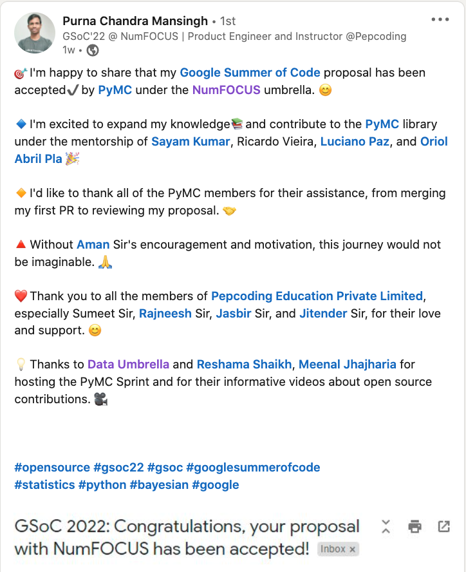Select the #bayesian hashtag
Image resolution: width=466 pixels, height=572 pixels.
[x=159, y=484]
